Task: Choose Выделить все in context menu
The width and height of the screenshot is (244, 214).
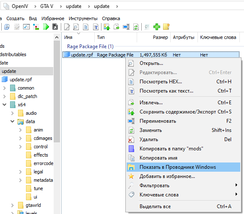Action: [184, 206]
